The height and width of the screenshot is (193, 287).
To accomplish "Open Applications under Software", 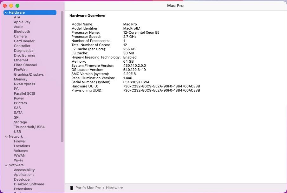I will (24, 175).
